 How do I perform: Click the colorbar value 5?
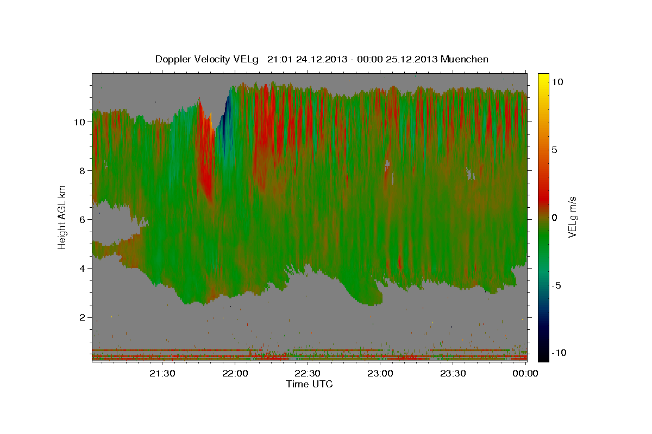point(555,149)
